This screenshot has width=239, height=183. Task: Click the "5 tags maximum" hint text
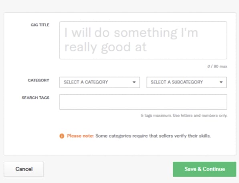156,116
